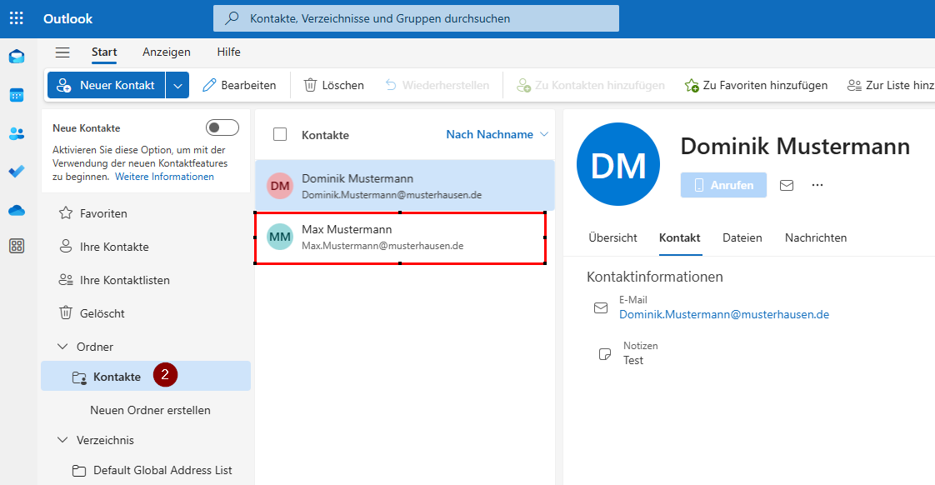Click Löschen in the toolbar
Viewport: 935px width, 485px height.
[334, 85]
